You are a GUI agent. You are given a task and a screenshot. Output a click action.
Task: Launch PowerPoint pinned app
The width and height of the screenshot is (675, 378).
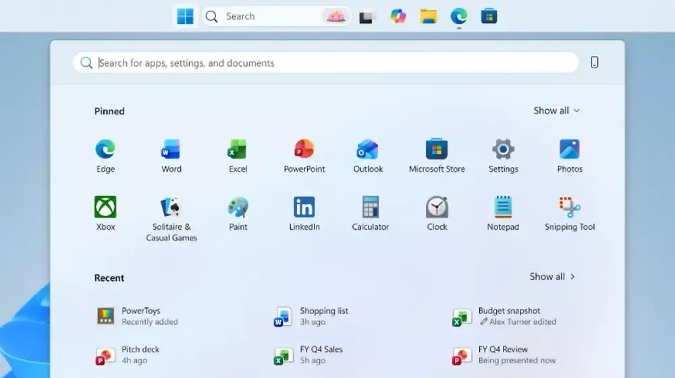[x=304, y=156]
